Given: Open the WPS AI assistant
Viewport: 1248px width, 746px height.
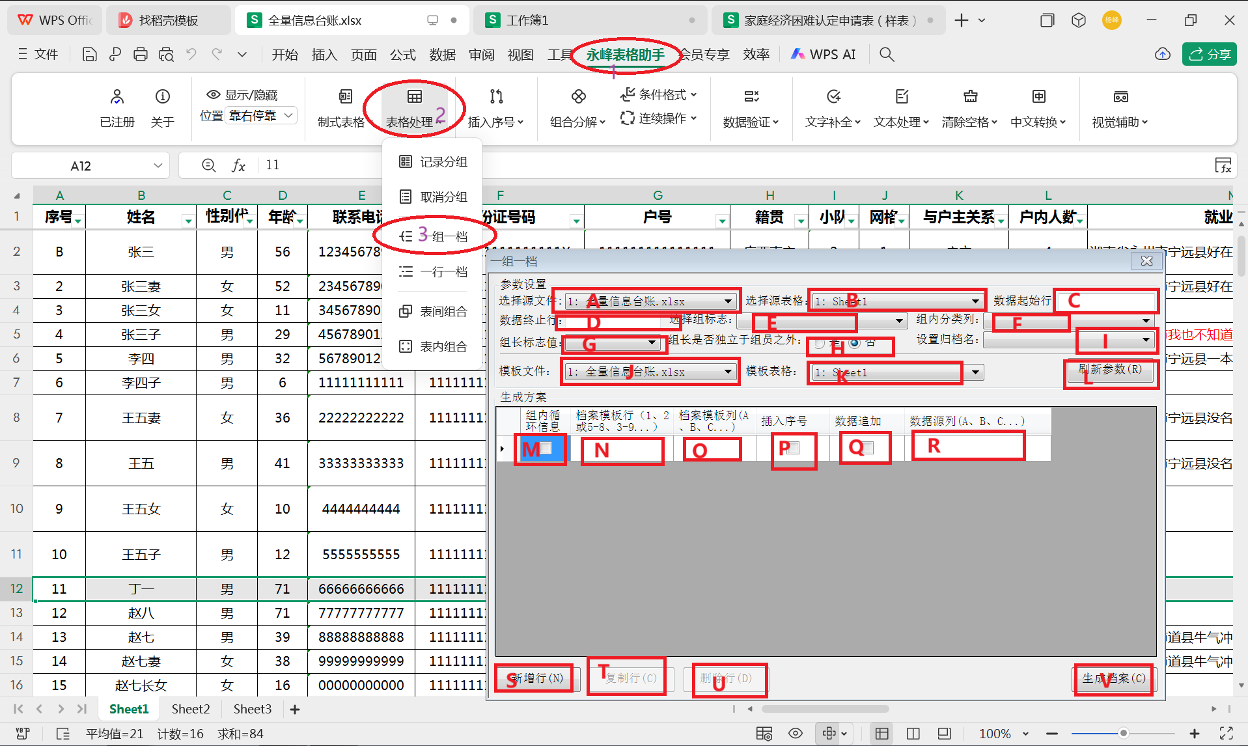Looking at the screenshot, I should [823, 54].
